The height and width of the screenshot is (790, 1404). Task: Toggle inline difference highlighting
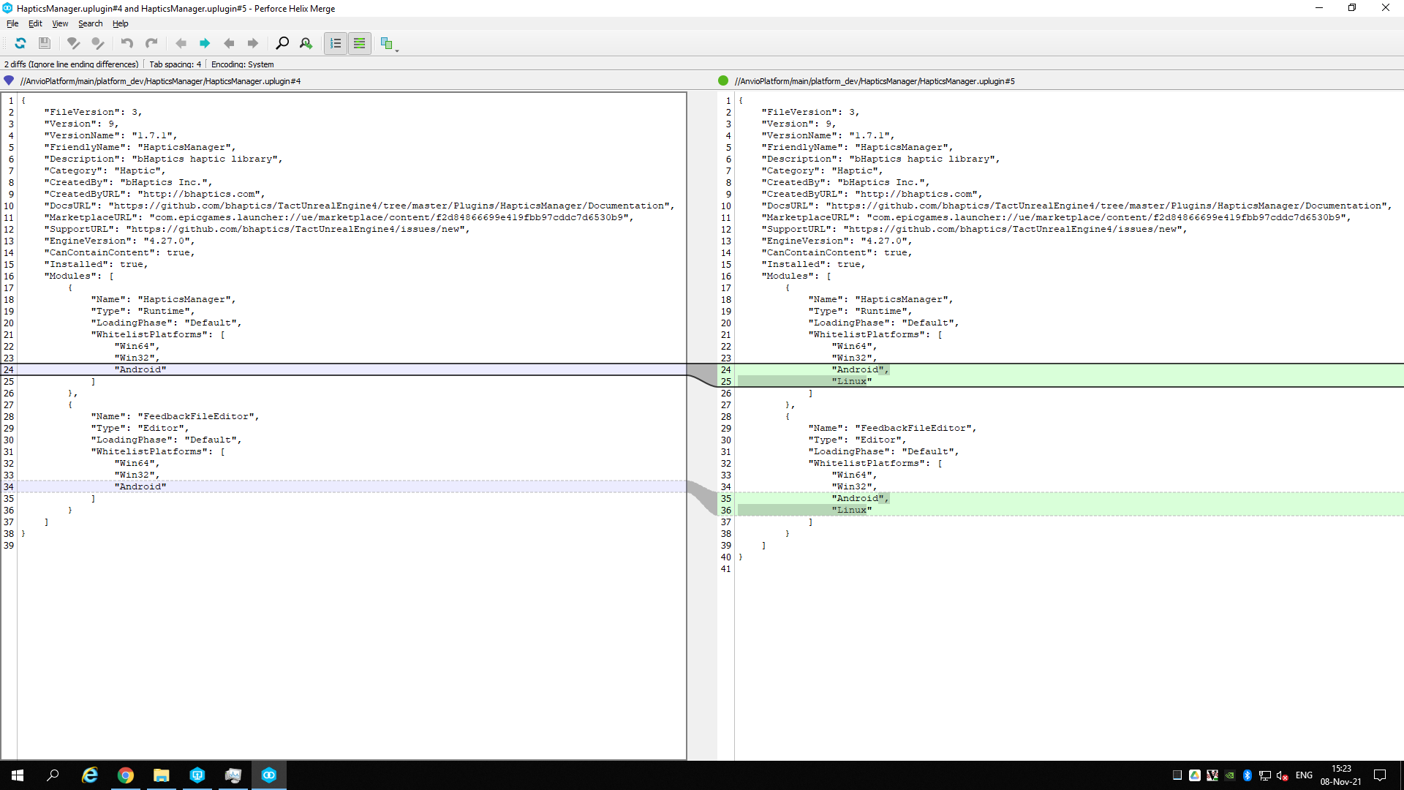(359, 43)
